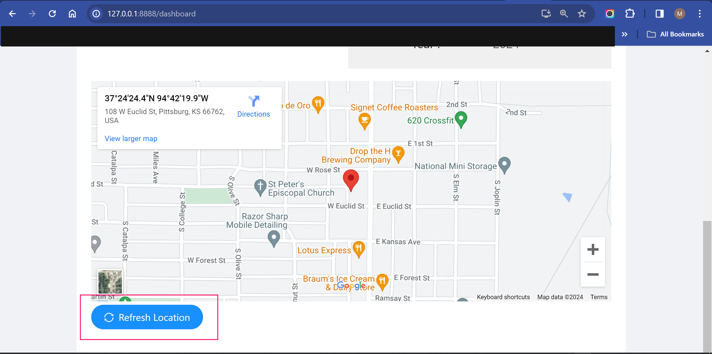
Task: Click the browser forward arrow
Action: 32,14
